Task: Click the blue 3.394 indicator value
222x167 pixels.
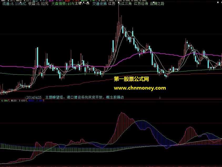Action: point(39,101)
